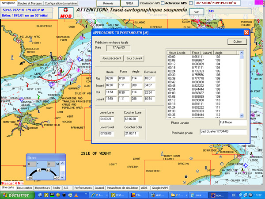
Task: Click the Phase Lunaire field Full Moon
Action: point(233,122)
